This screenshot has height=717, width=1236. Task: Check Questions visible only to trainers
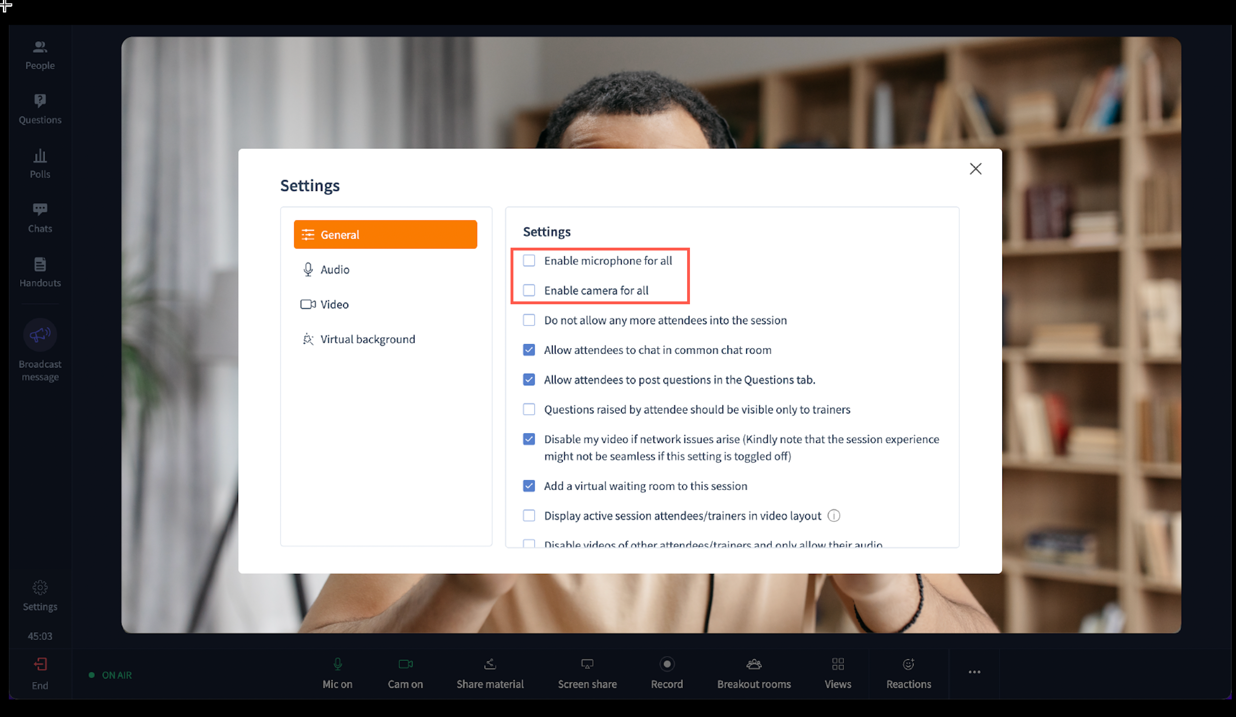pyautogui.click(x=529, y=409)
